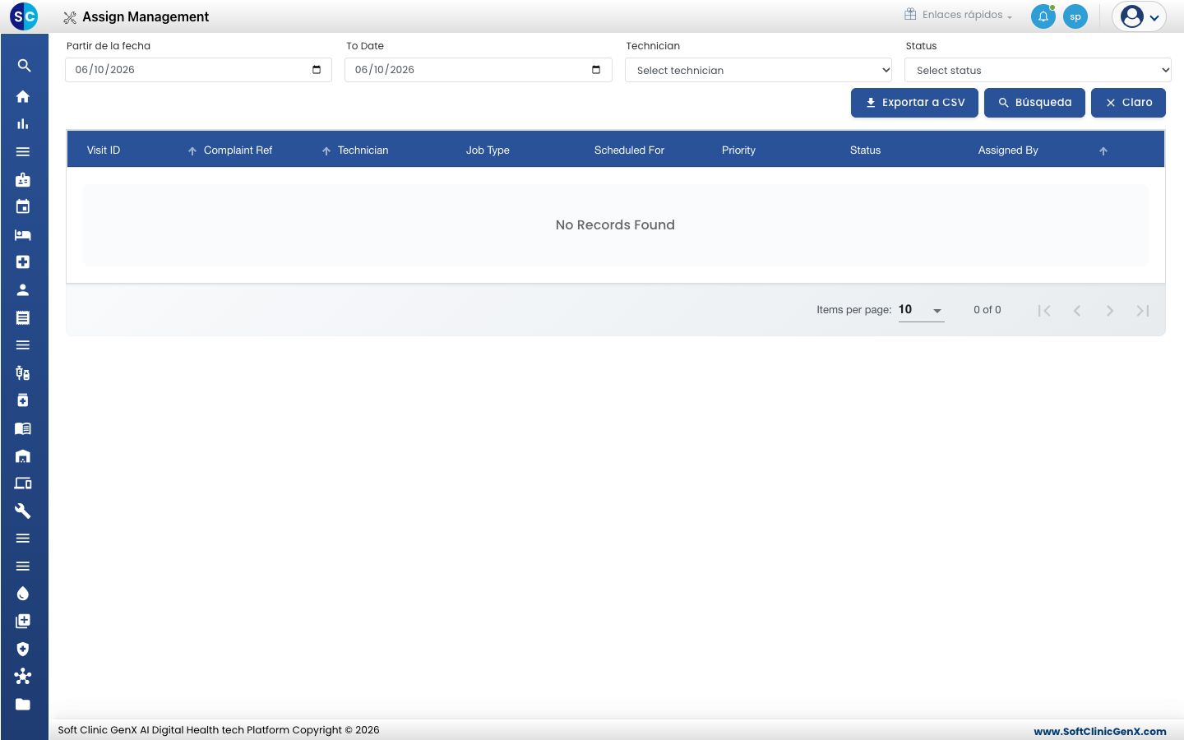Sort by Complaint Ref column header
The height and width of the screenshot is (740, 1184).
click(238, 150)
